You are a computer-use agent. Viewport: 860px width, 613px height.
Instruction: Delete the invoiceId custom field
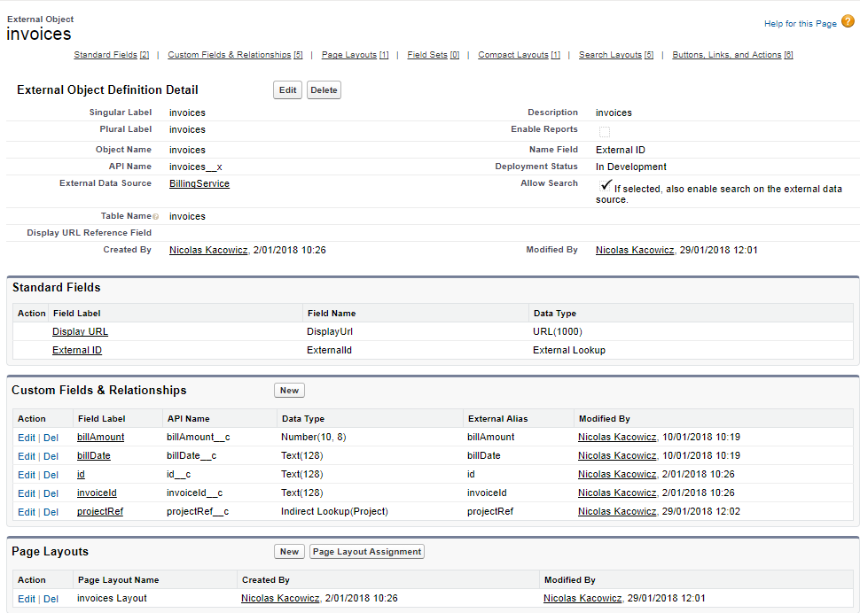click(51, 493)
